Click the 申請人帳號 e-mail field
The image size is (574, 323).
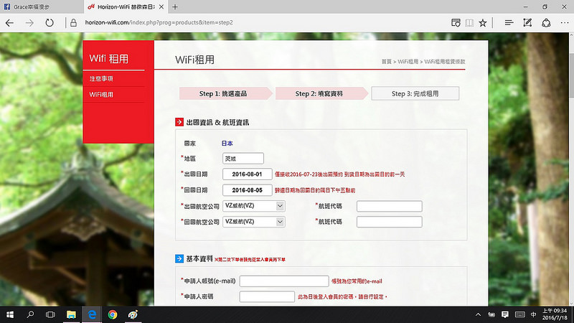pos(284,281)
